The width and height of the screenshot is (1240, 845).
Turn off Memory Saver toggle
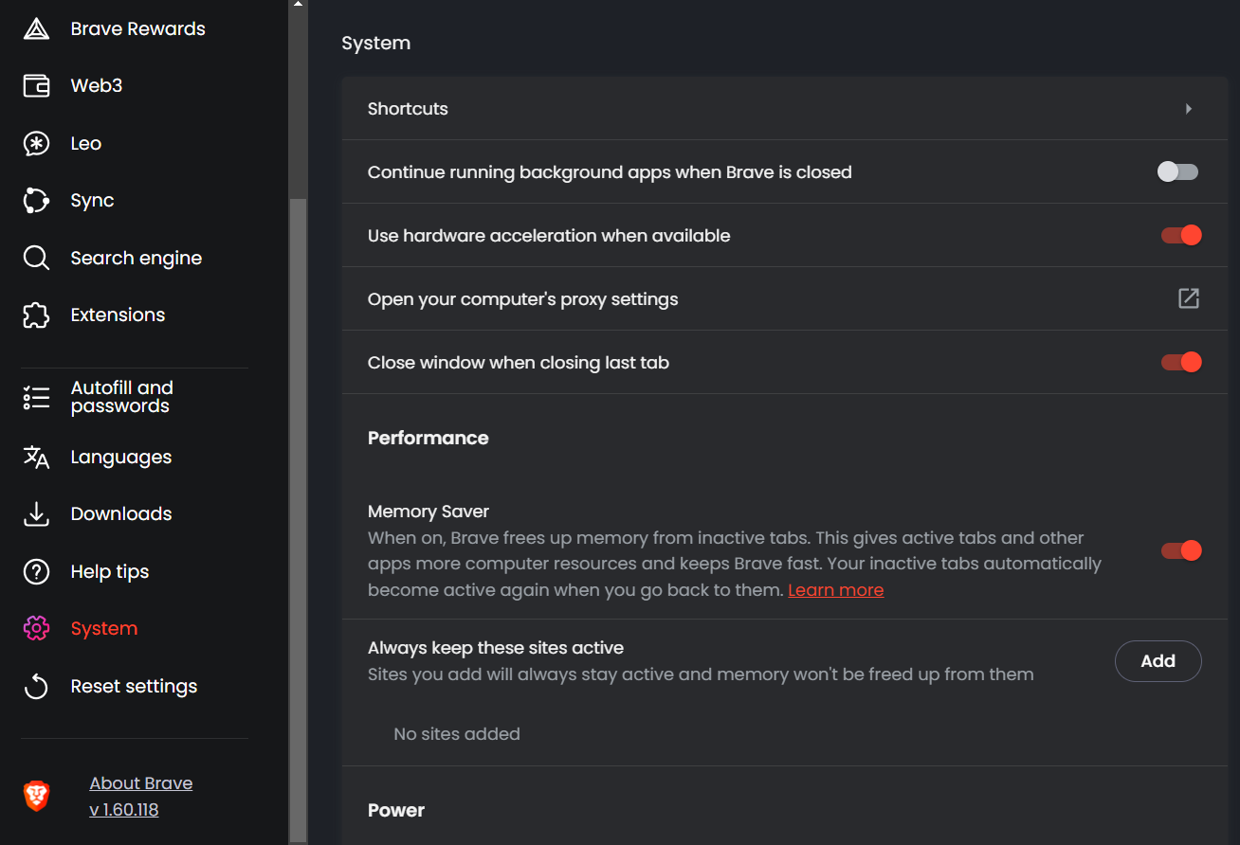coord(1181,550)
